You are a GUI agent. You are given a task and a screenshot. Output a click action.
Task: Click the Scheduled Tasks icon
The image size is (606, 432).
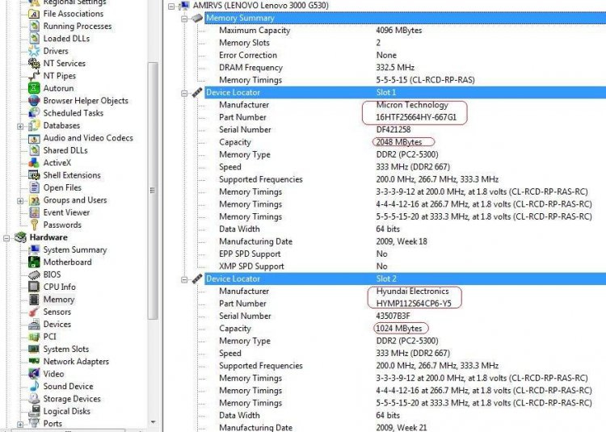[34, 113]
